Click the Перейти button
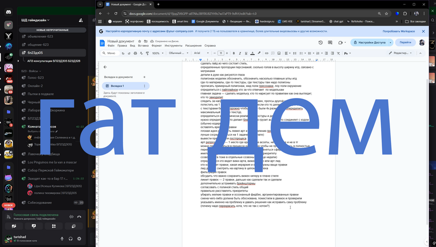Image resolution: width=436 pixels, height=247 pixels. 405,42
